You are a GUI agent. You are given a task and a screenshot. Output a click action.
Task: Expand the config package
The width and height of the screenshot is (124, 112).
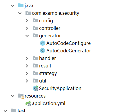pyautogui.click(x=27, y=21)
